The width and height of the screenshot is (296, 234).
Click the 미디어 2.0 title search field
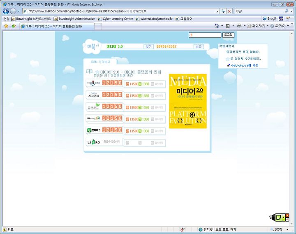point(124,46)
